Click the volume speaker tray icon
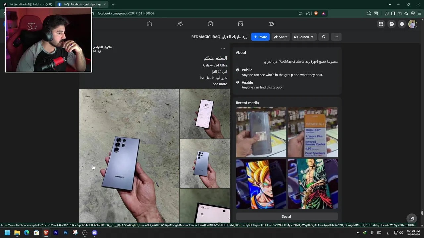This screenshot has width=424, height=238. point(401,233)
